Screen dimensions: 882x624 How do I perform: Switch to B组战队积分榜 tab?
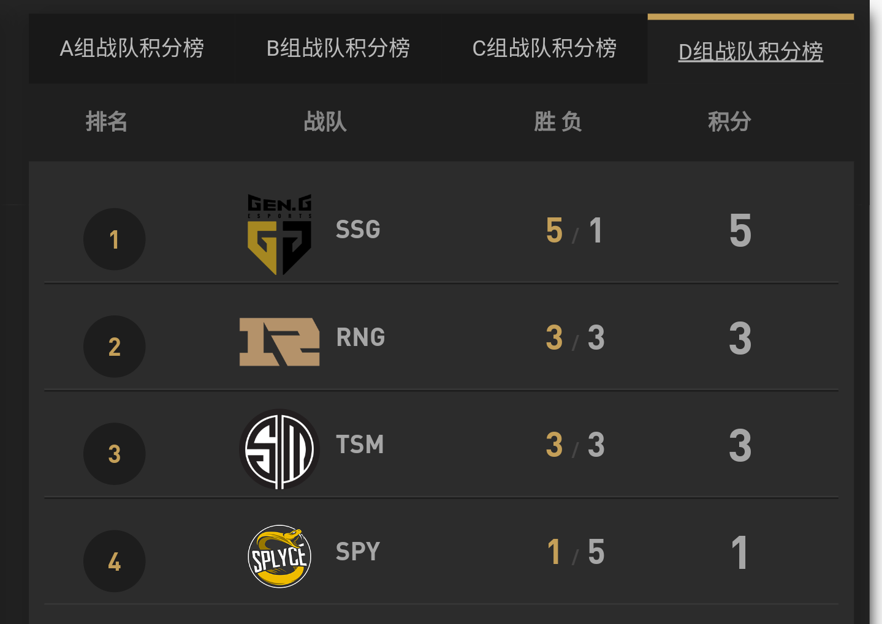coord(338,48)
